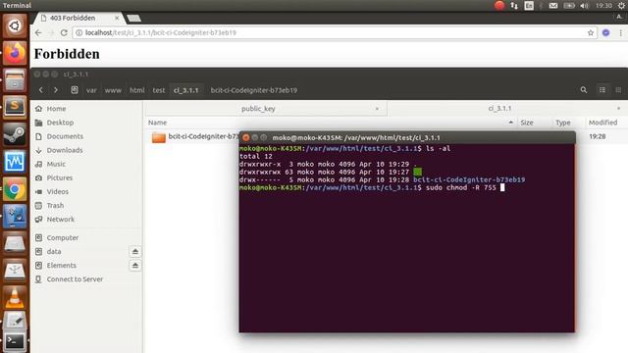Close the public_key tab
Screen dimensions: 628x353
[377, 109]
